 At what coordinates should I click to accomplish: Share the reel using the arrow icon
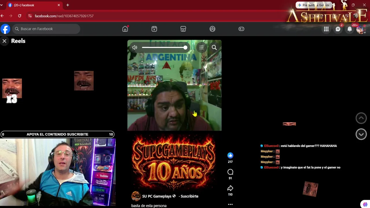pyautogui.click(x=230, y=188)
